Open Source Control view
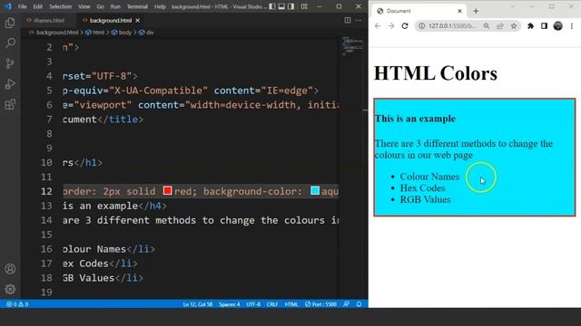Image resolution: width=581 pixels, height=326 pixels. point(10,63)
